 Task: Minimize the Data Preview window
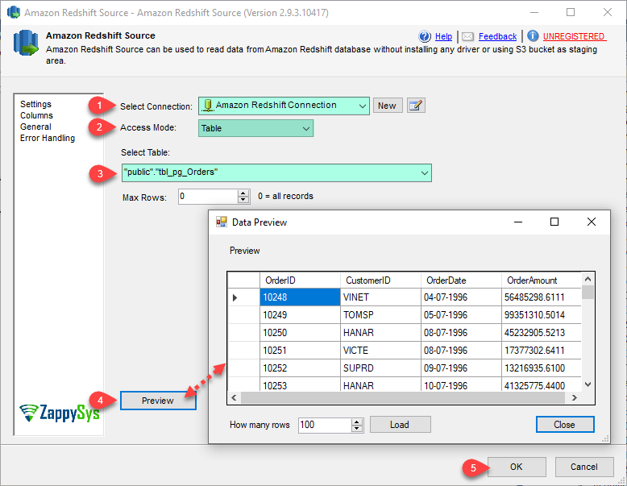click(518, 222)
